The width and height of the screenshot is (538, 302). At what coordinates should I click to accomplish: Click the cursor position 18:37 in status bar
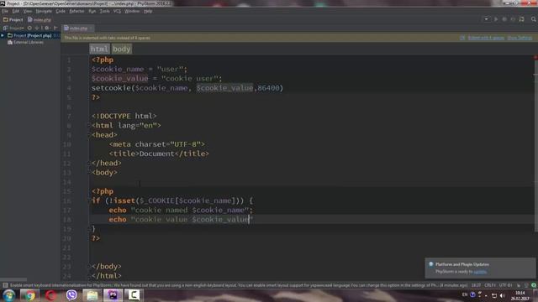[x=476, y=285]
